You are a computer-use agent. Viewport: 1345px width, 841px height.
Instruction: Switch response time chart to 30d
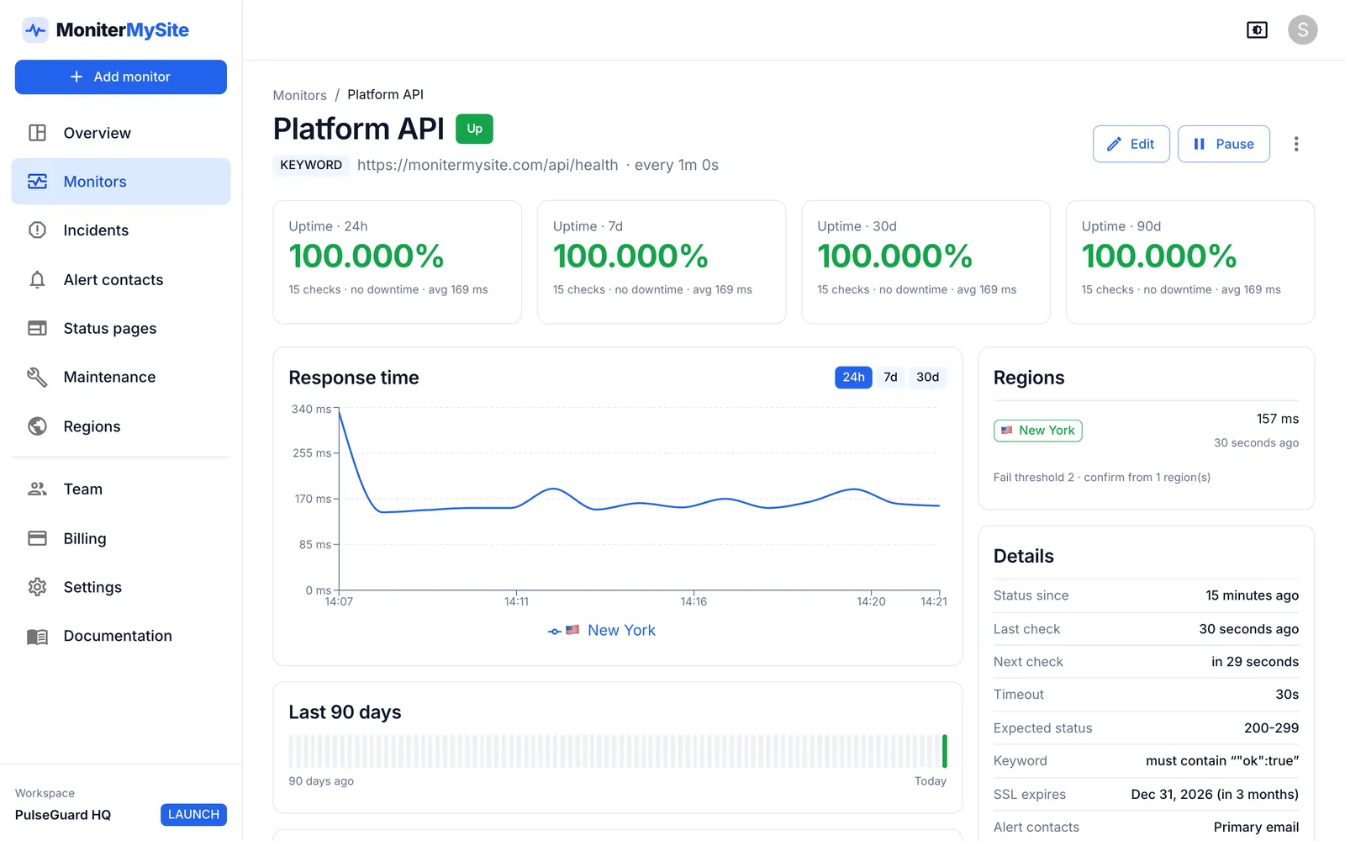[927, 378]
